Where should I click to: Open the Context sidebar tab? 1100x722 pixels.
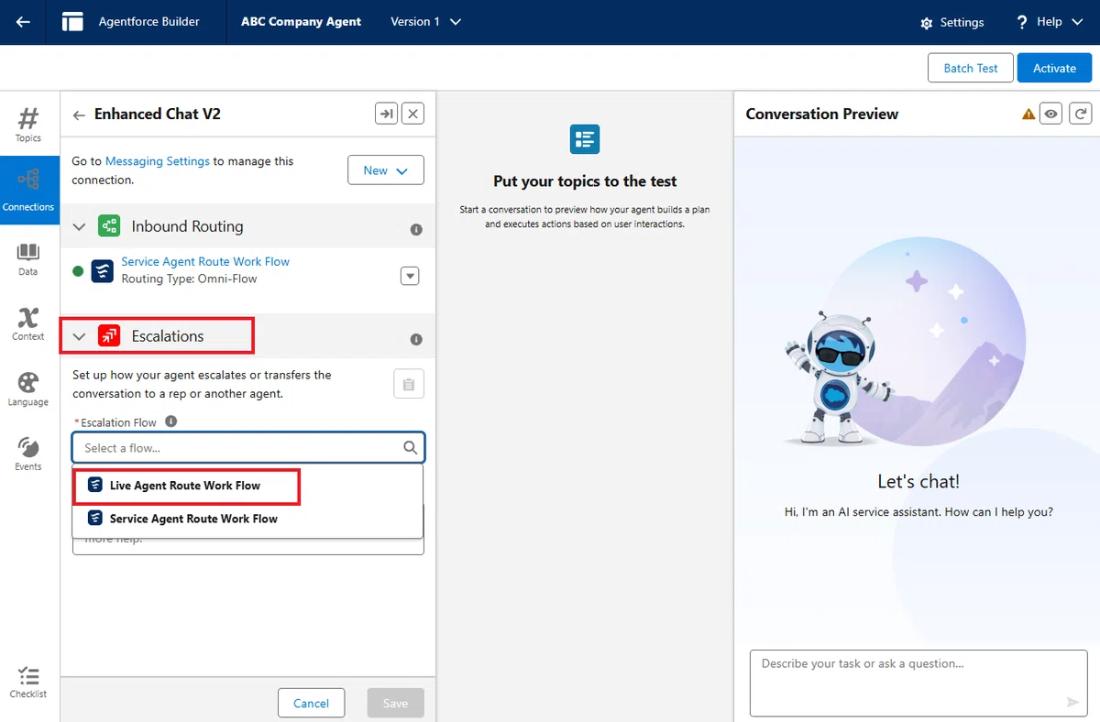[28, 324]
